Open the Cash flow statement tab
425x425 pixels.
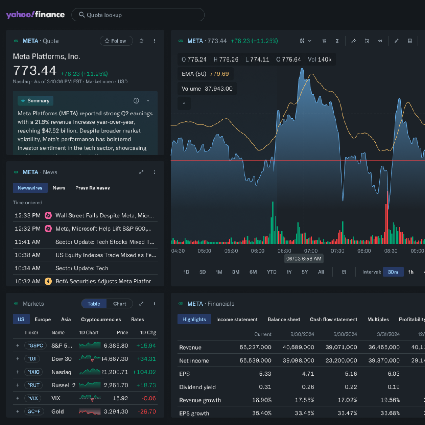(x=334, y=320)
